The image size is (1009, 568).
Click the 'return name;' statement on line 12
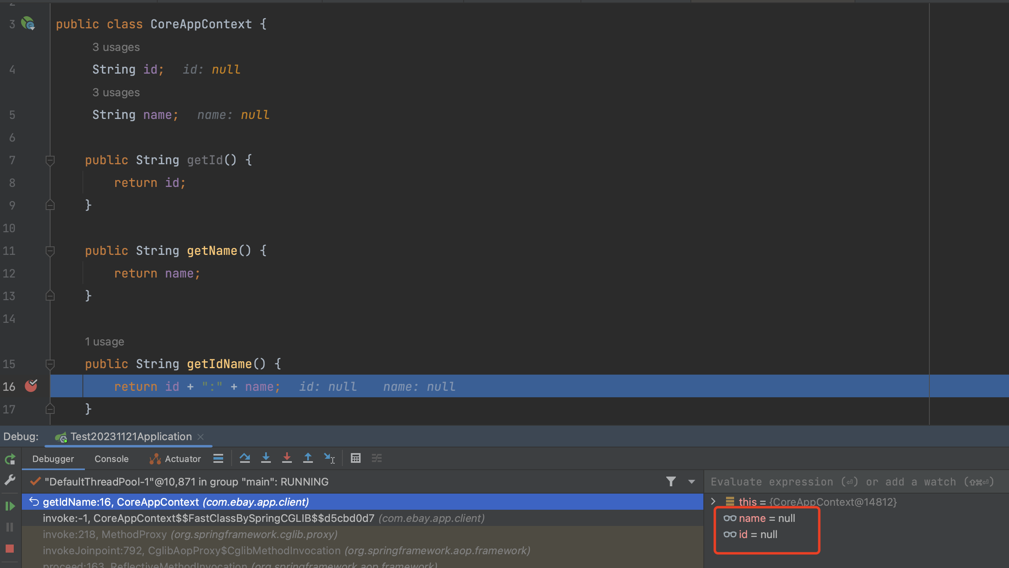click(x=157, y=273)
